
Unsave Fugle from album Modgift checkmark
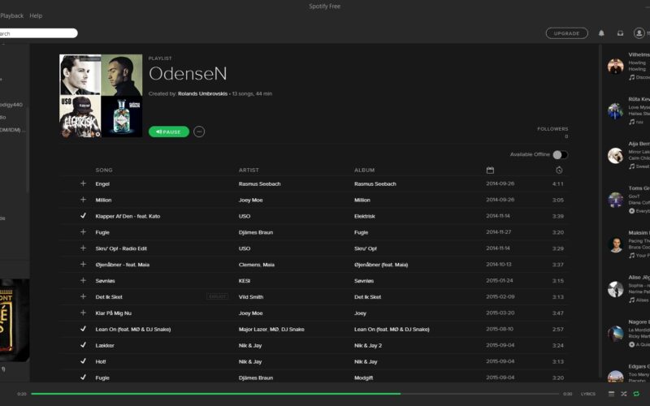coord(83,378)
